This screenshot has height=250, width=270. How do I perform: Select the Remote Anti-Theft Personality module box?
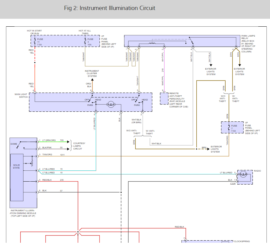[164, 99]
